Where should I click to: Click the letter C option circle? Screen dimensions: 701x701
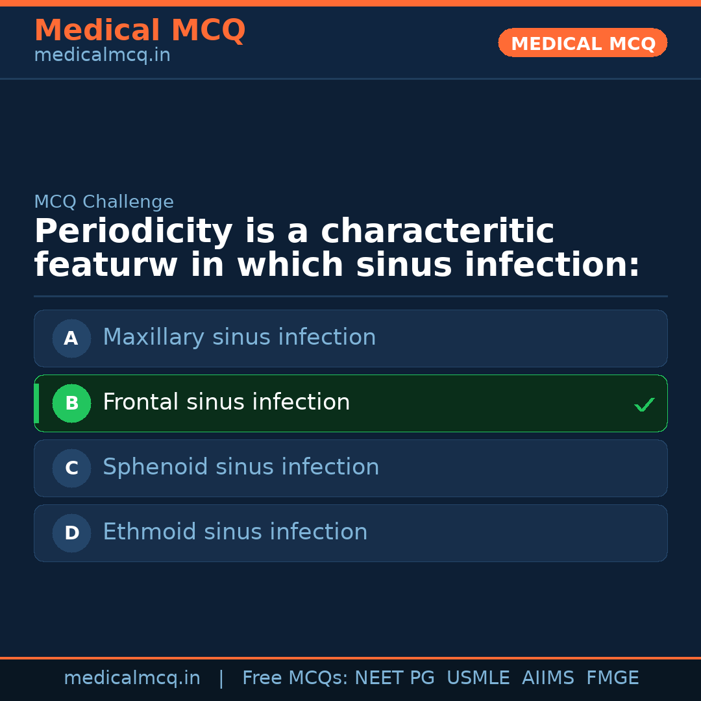pyautogui.click(x=71, y=468)
